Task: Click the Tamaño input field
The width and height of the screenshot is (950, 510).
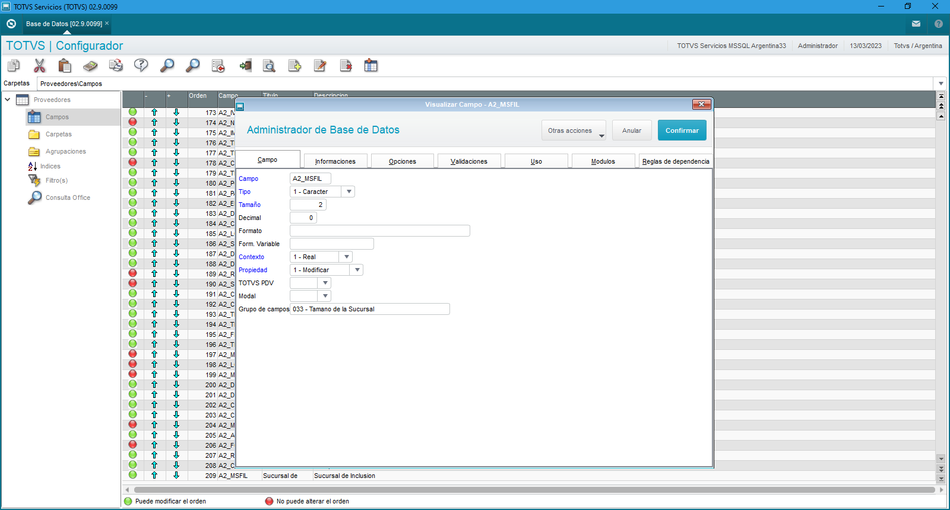Action: [308, 205]
